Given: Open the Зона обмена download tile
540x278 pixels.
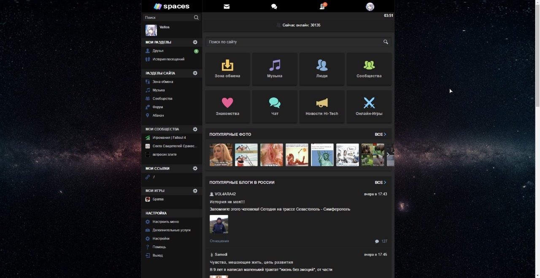Looking at the screenshot, I should click(227, 69).
